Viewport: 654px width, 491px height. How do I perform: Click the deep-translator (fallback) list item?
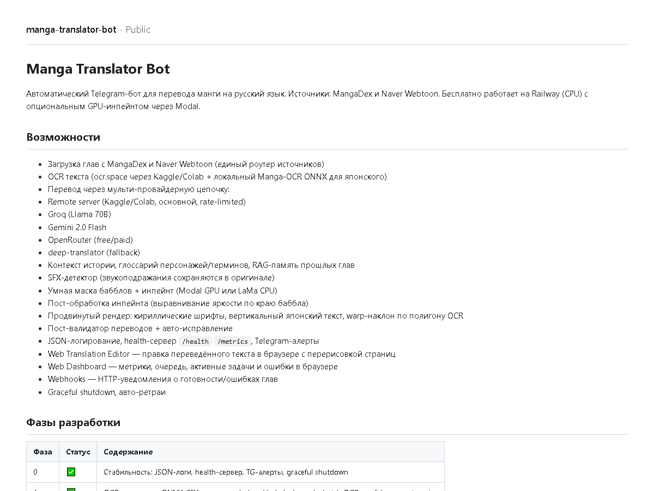click(94, 253)
